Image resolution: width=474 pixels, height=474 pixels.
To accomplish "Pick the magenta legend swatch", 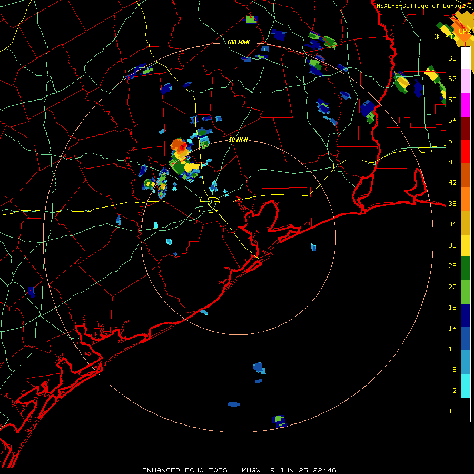I will pyautogui.click(x=465, y=105).
